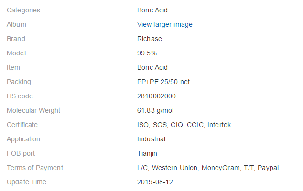Select the ISO, SGS, CIQ certificate text

point(160,125)
